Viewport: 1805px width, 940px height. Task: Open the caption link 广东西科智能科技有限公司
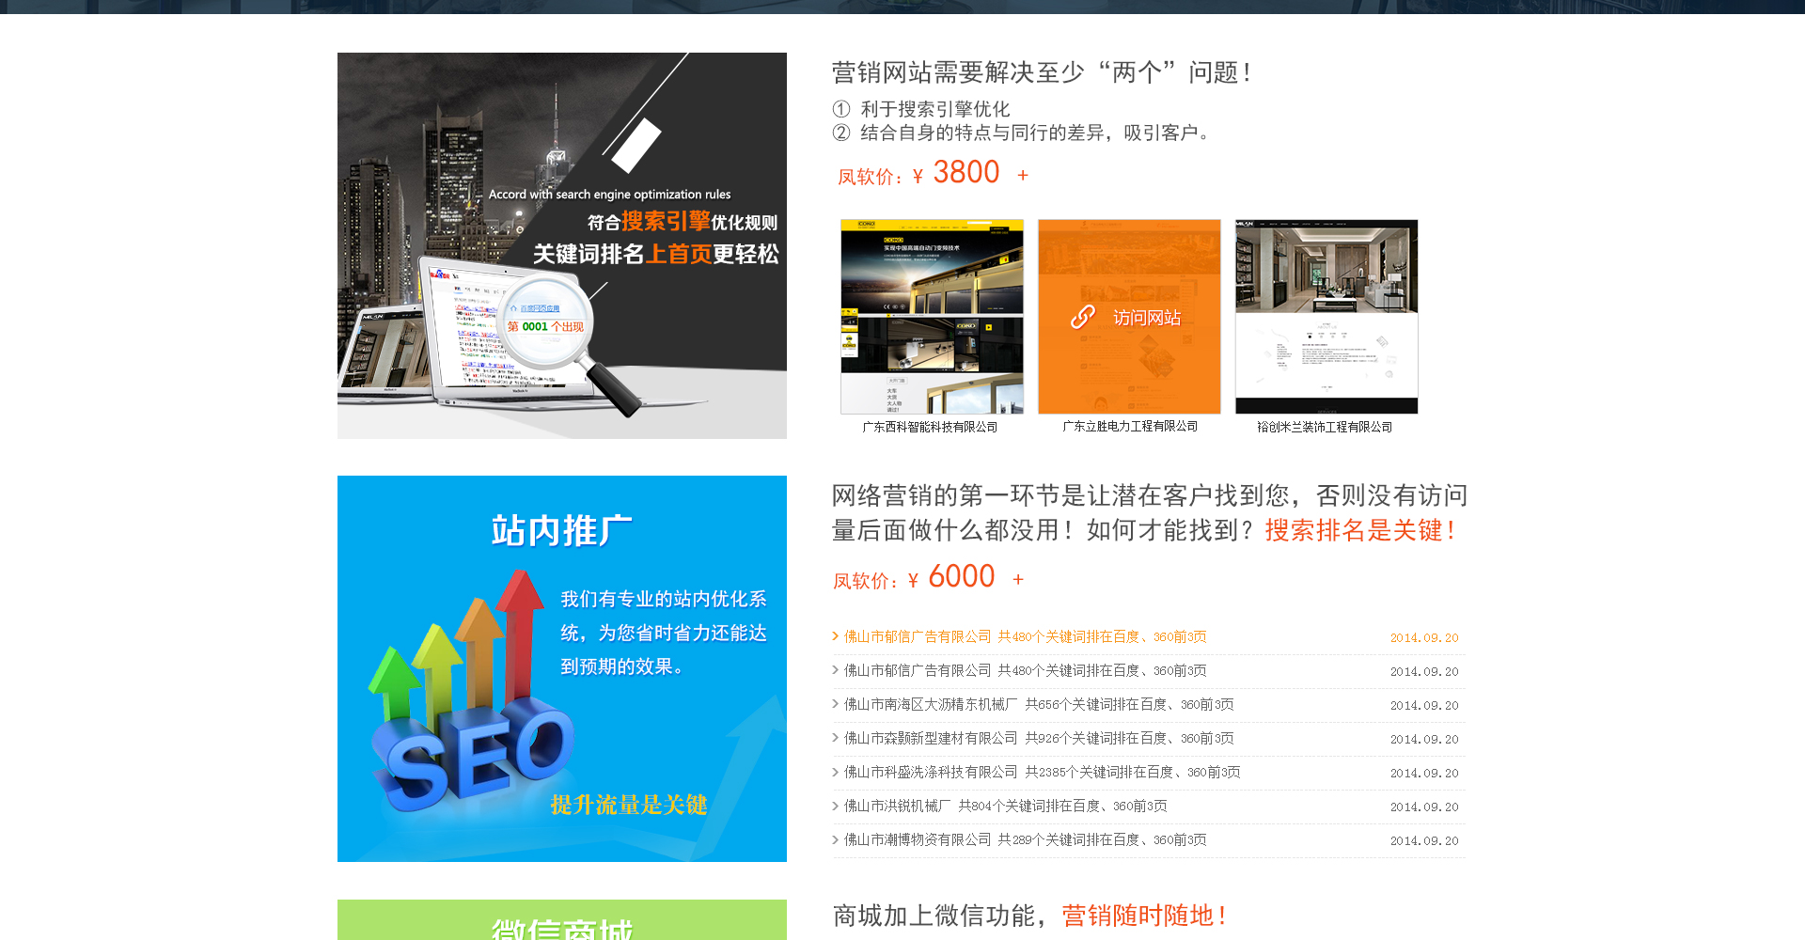click(x=930, y=427)
